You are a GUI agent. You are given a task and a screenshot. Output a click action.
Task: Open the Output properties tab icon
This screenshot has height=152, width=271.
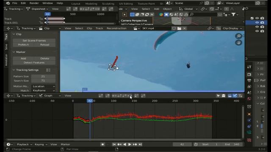pyautogui.click(x=249, y=81)
